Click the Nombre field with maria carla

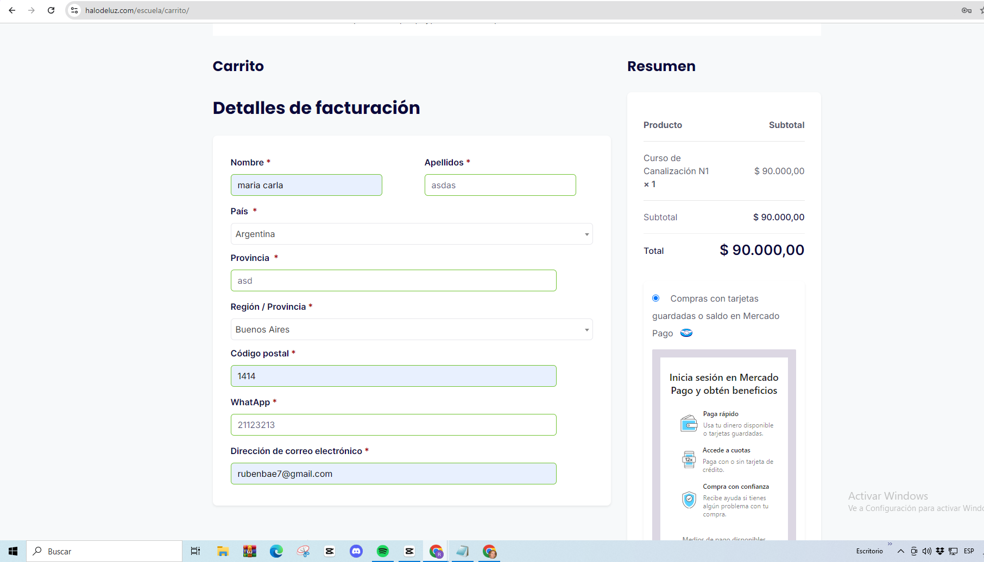tap(306, 185)
